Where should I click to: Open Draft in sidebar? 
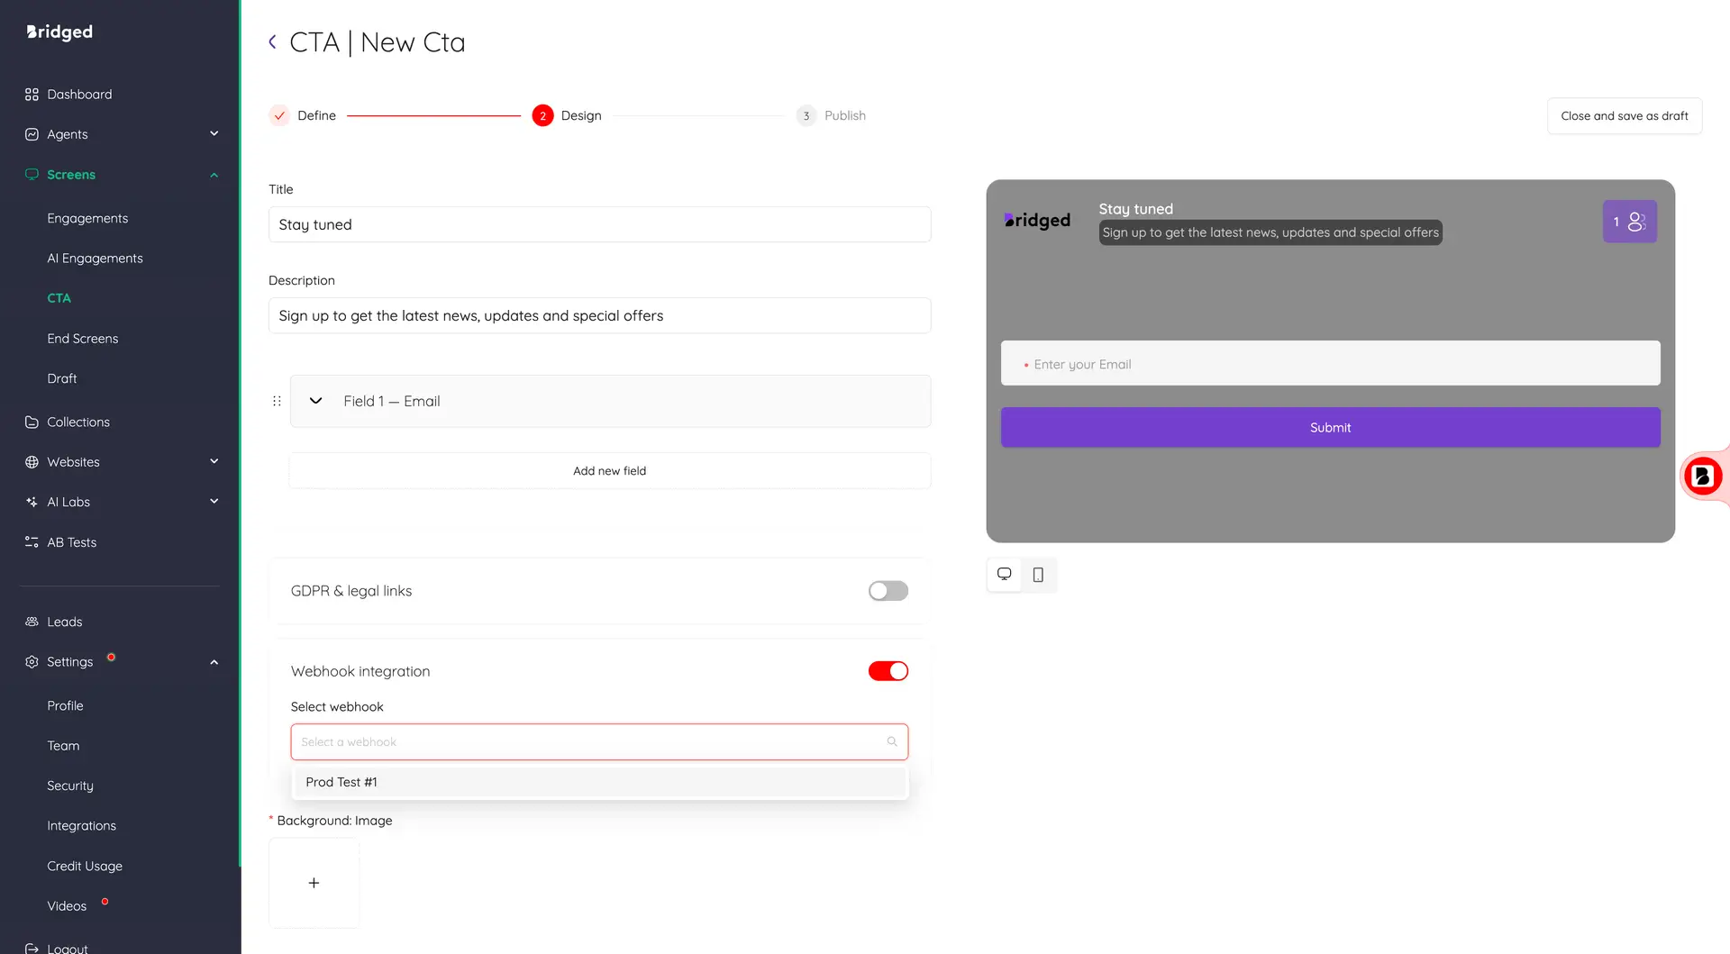[62, 378]
